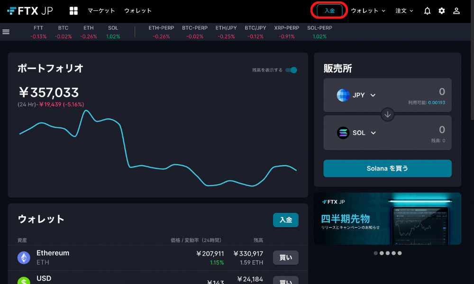Select the FTT ticker
Viewport: 474px width, 284px height.
[38, 32]
